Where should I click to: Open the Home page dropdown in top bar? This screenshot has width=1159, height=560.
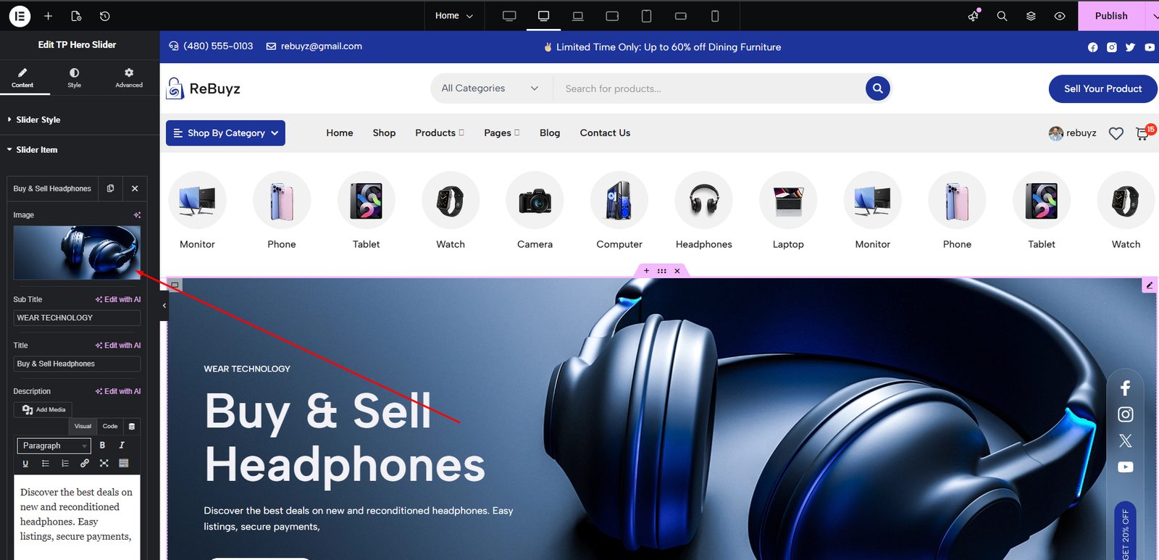(x=454, y=16)
